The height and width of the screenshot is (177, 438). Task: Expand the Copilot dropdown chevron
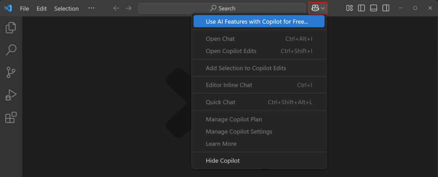pyautogui.click(x=323, y=8)
